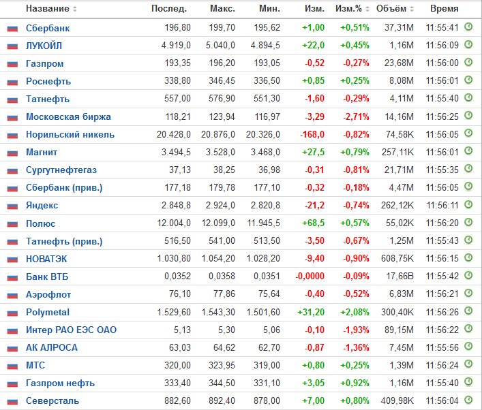
Task: Open the Газпром нефть stock link
Action: coord(60,383)
